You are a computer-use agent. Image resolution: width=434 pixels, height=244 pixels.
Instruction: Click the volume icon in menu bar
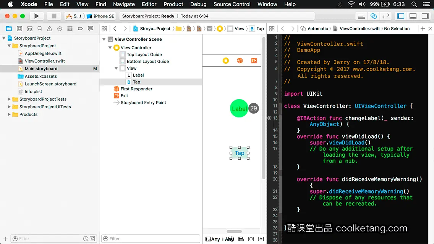click(x=362, y=4)
